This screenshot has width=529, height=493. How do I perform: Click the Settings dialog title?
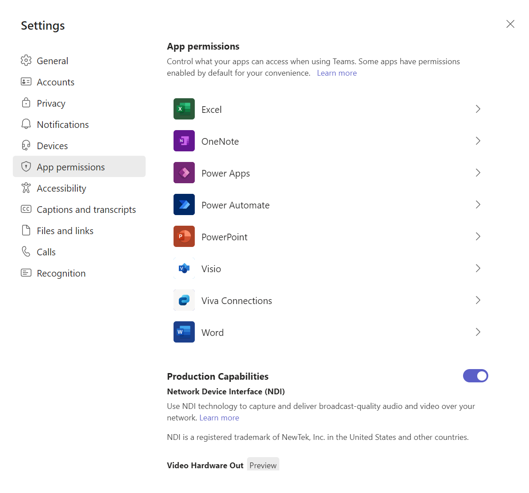point(43,26)
